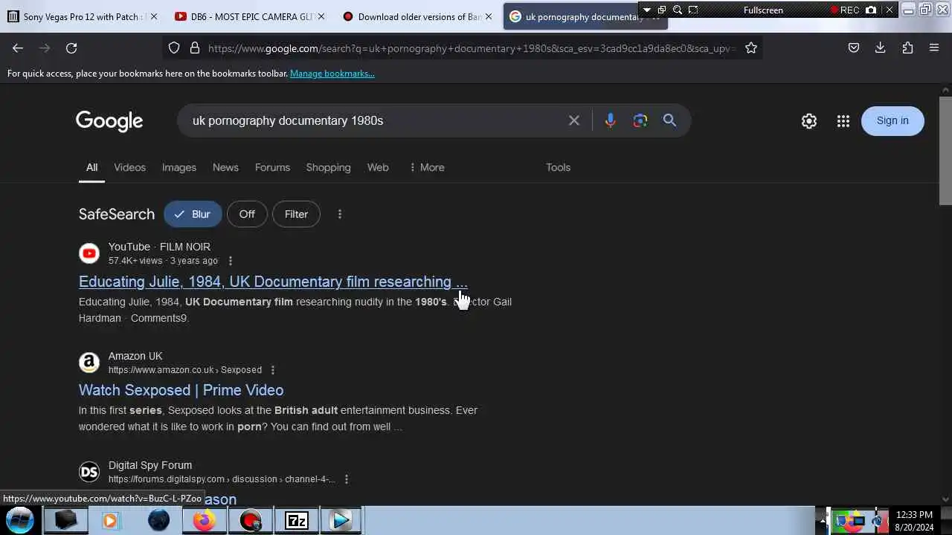The width and height of the screenshot is (952, 535).
Task: Switch to Forums results tab
Action: [x=272, y=167]
